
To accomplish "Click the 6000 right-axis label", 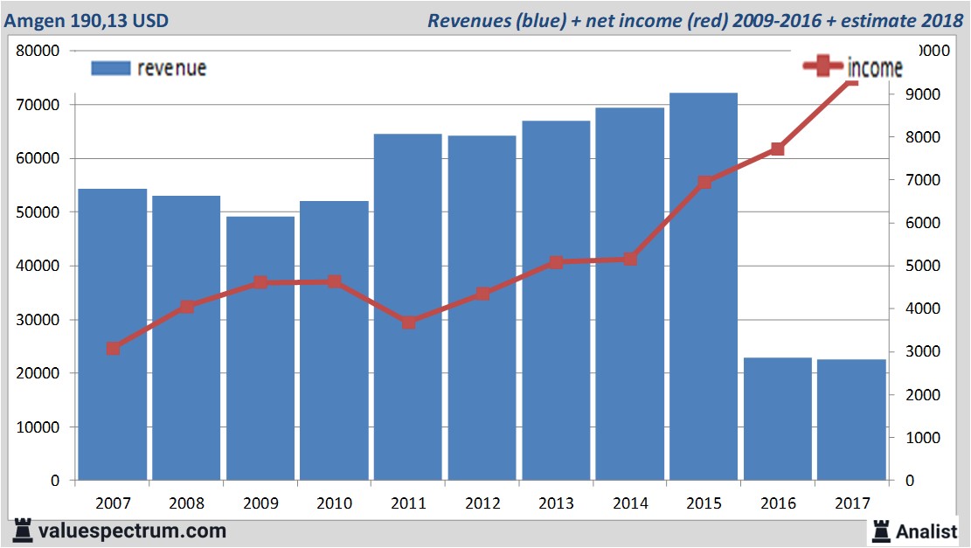I will (x=923, y=223).
